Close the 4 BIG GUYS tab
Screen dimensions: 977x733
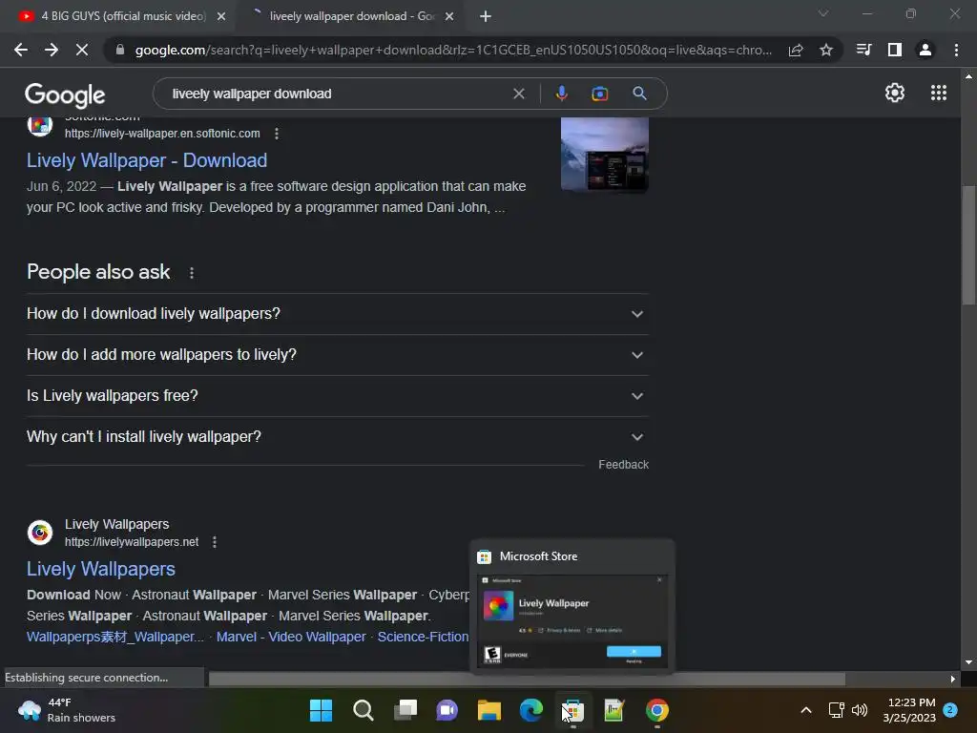point(221,17)
